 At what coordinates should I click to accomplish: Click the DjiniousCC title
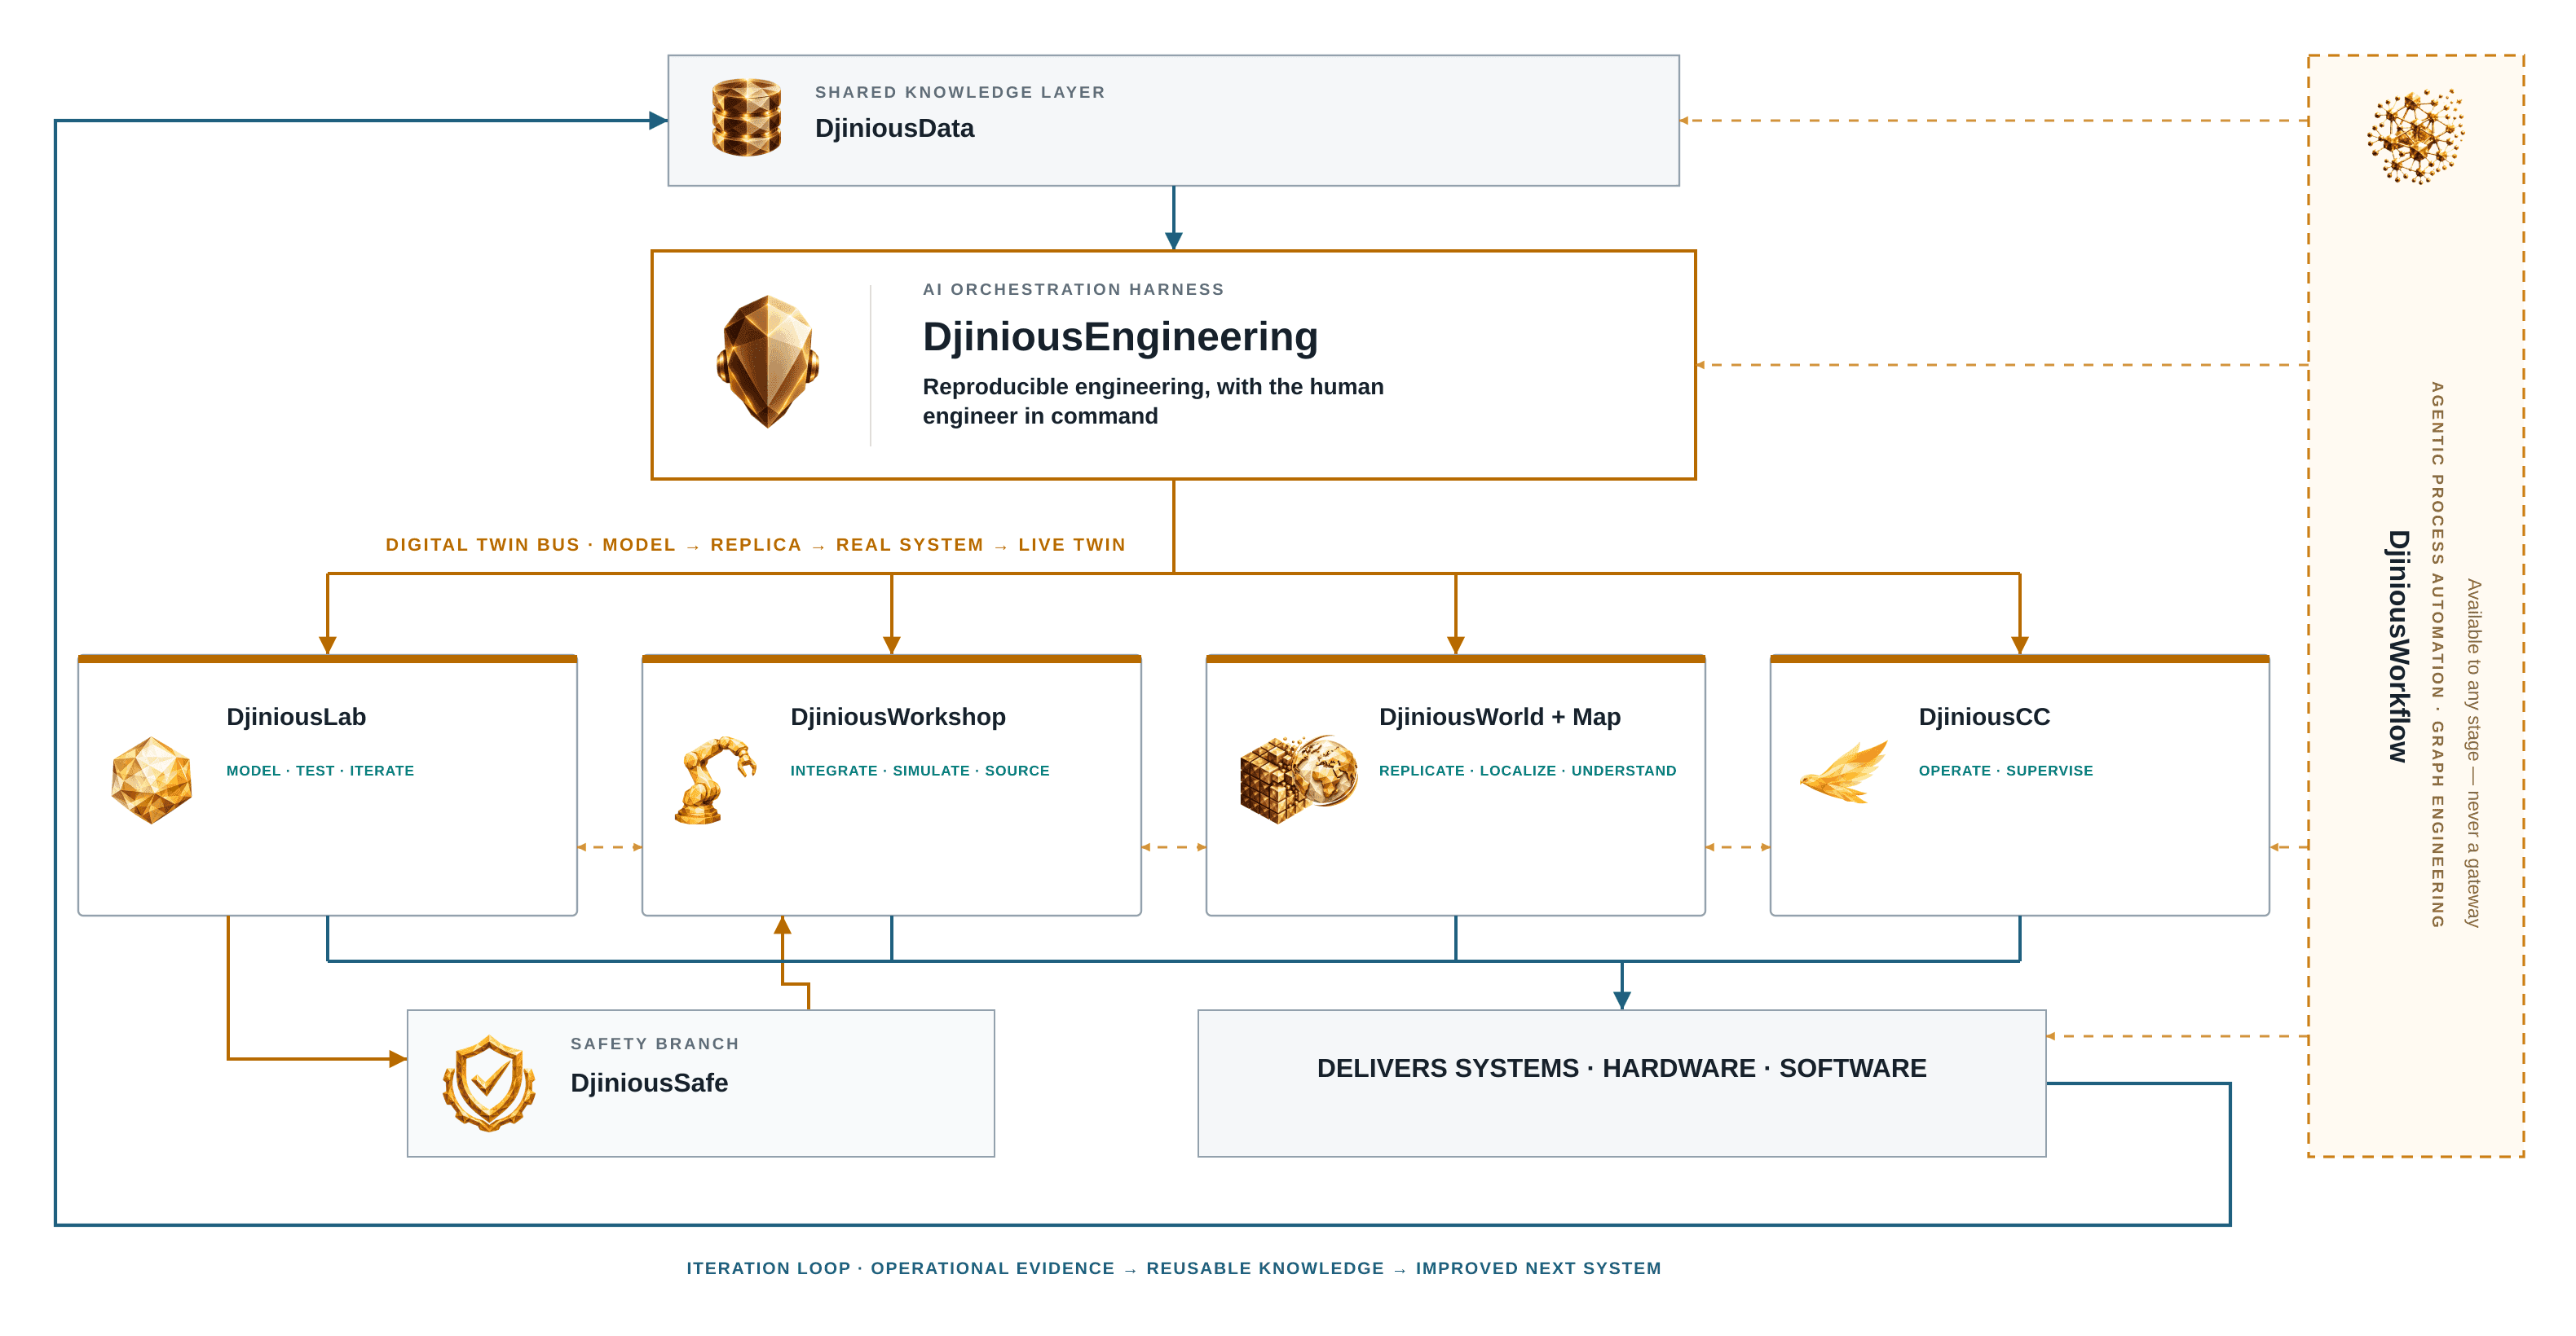1984,718
